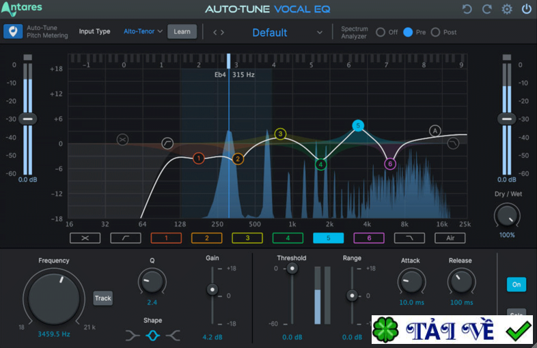Toggle the band On button

pyautogui.click(x=517, y=285)
